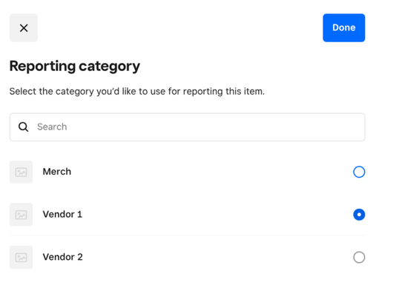Click the Merch category label
402x285 pixels.
click(57, 172)
